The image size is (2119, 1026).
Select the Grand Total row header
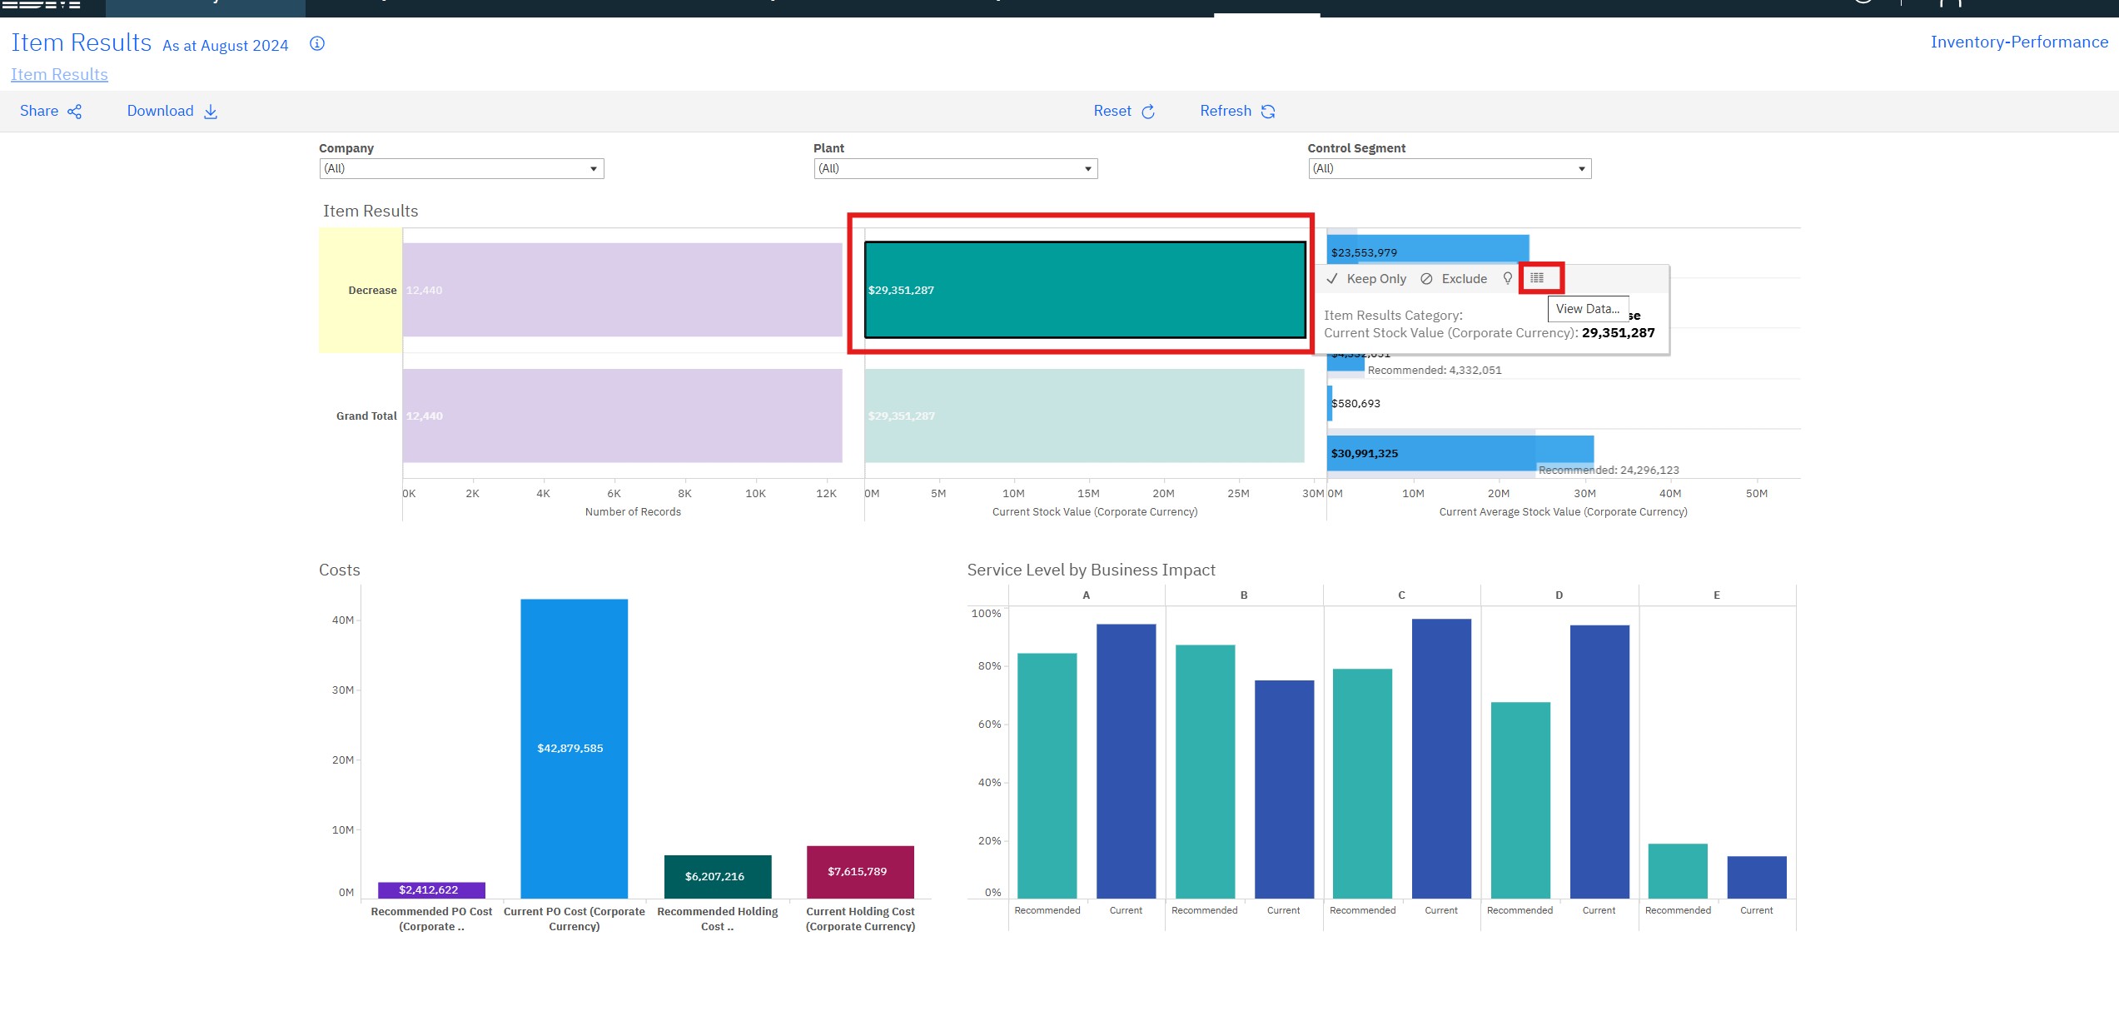[x=366, y=416]
